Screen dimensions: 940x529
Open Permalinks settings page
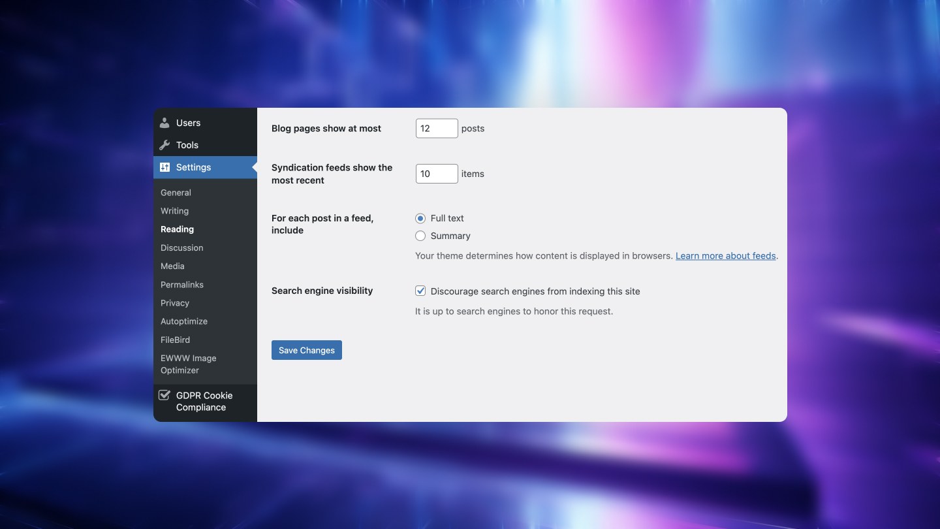pyautogui.click(x=181, y=285)
